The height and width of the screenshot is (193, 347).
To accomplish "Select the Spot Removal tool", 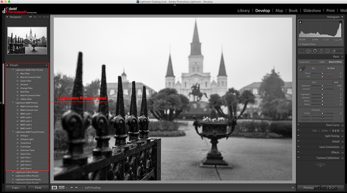I will [308, 51].
